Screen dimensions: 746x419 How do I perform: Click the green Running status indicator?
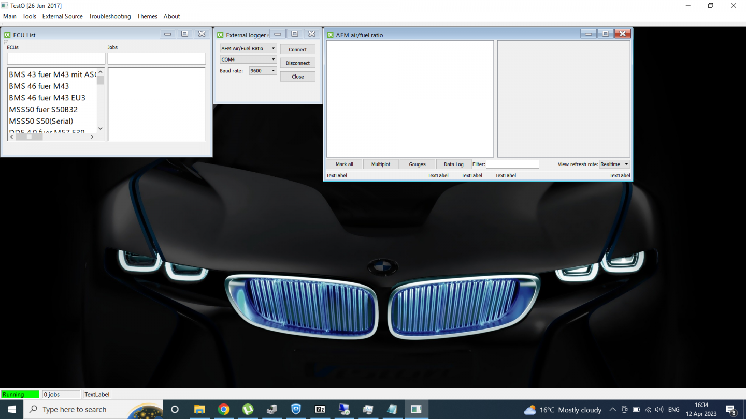point(20,394)
